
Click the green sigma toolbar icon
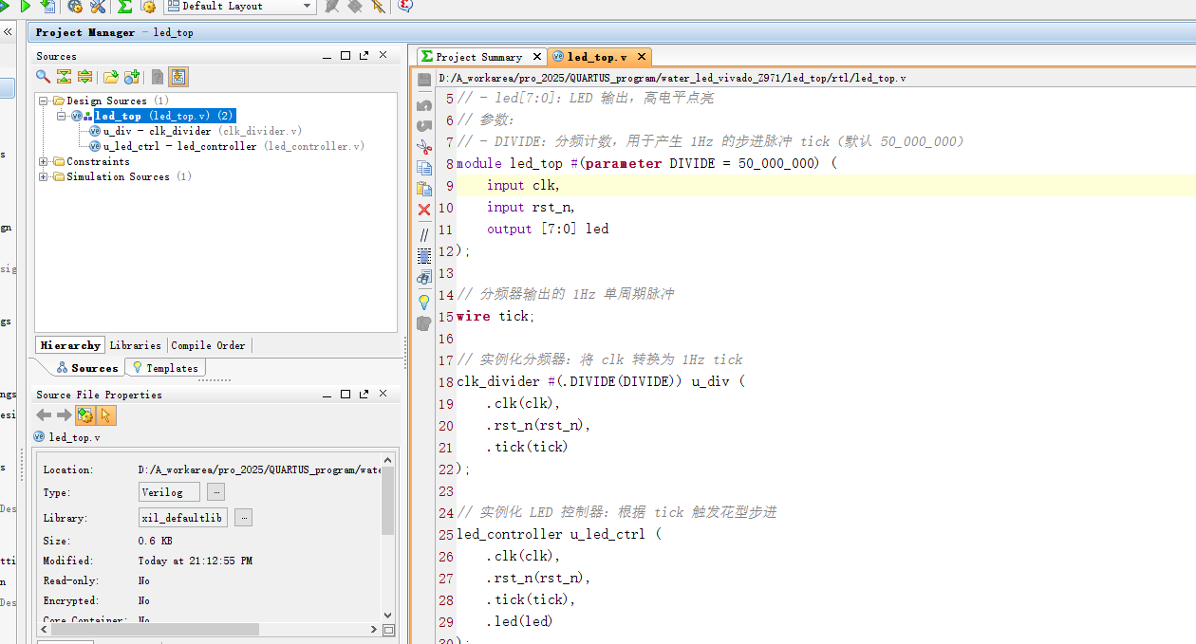124,6
